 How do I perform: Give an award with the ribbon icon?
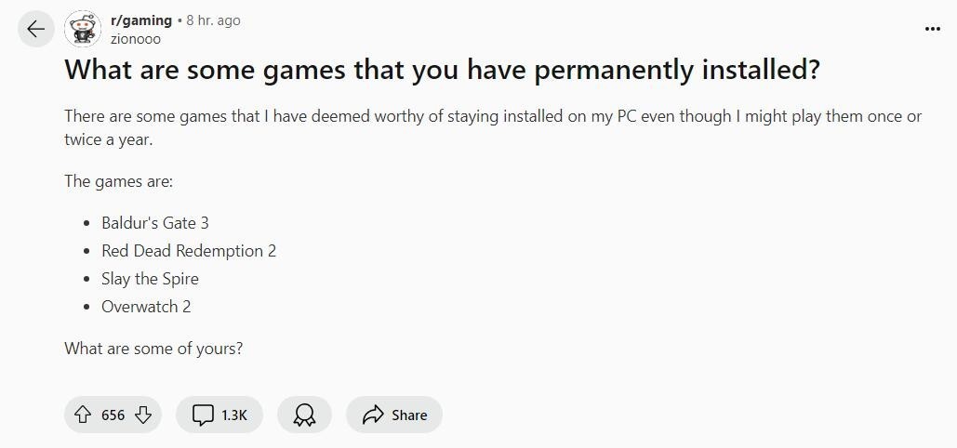click(304, 415)
